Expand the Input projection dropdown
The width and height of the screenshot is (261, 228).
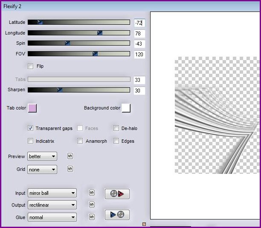point(52,193)
